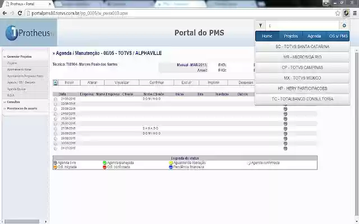Click the green Agenda planejada legend swatch
The image size is (359, 224).
[105, 163]
